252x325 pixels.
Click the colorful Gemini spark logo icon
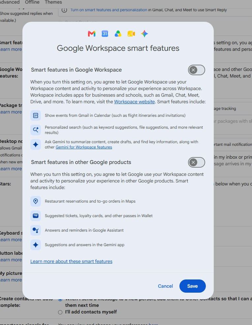144,34
